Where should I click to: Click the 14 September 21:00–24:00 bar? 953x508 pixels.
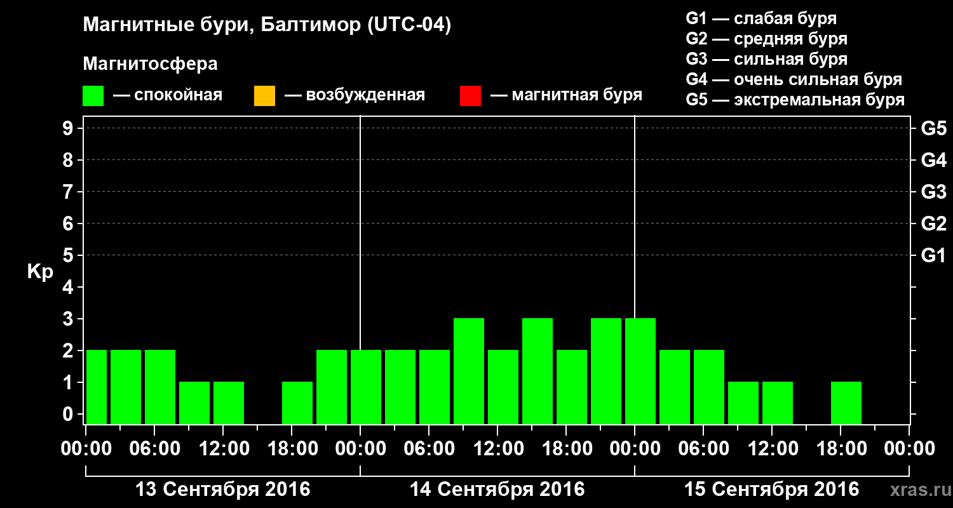pos(606,371)
